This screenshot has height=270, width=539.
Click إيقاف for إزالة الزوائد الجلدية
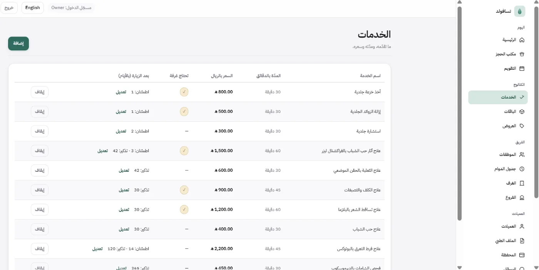(40, 112)
